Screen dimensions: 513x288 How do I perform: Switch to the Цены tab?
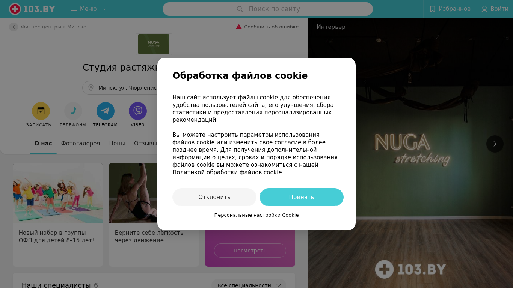[117, 144]
